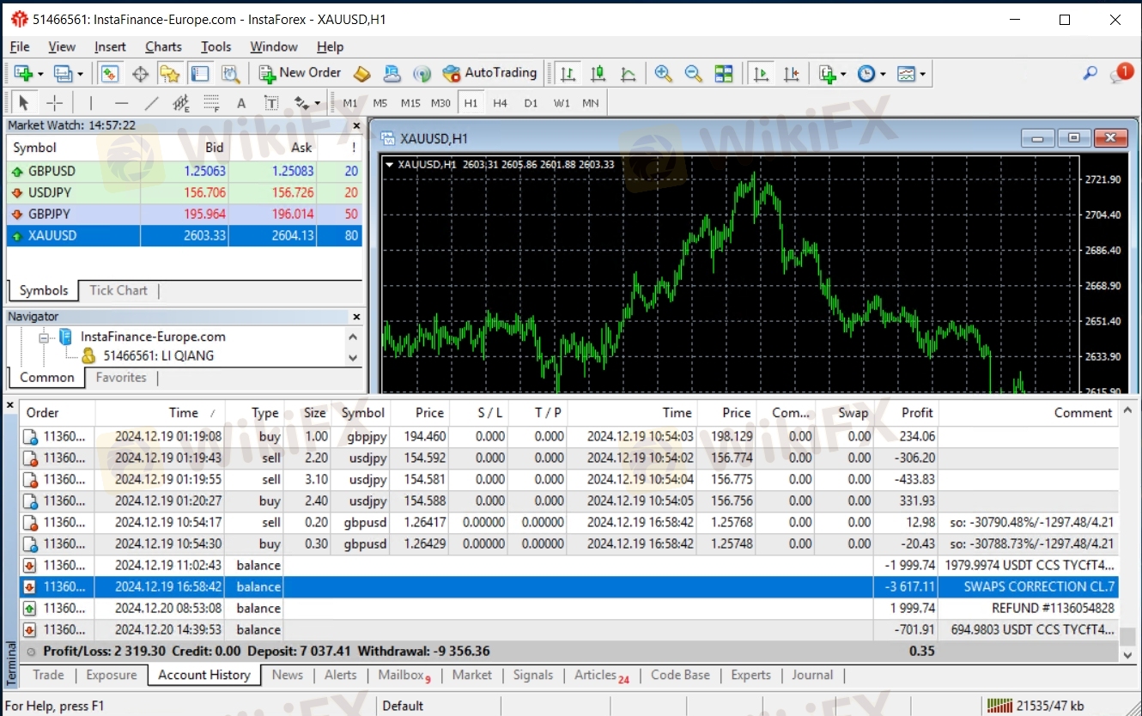Click the Zoom Out magnifier icon
The image size is (1142, 716).
[x=693, y=74]
